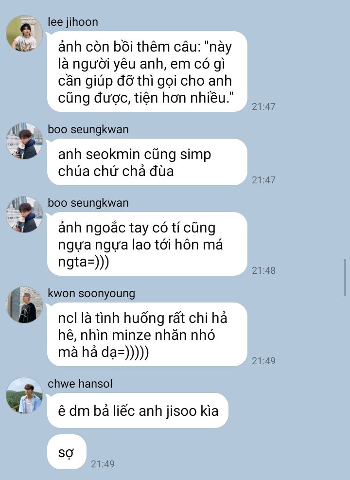The image size is (350, 480).
Task: Select the message "anh seokmin cũng simp chúa"
Action: [147, 162]
